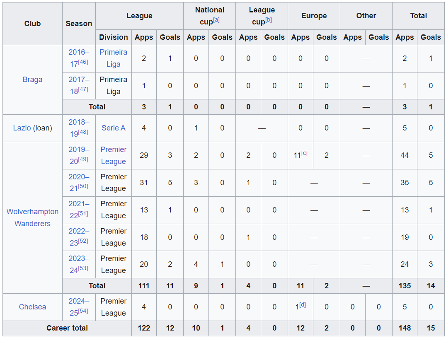446x338 pixels.
Task: Open the Wolverhampton Wanderers link
Action: pyautogui.click(x=32, y=217)
